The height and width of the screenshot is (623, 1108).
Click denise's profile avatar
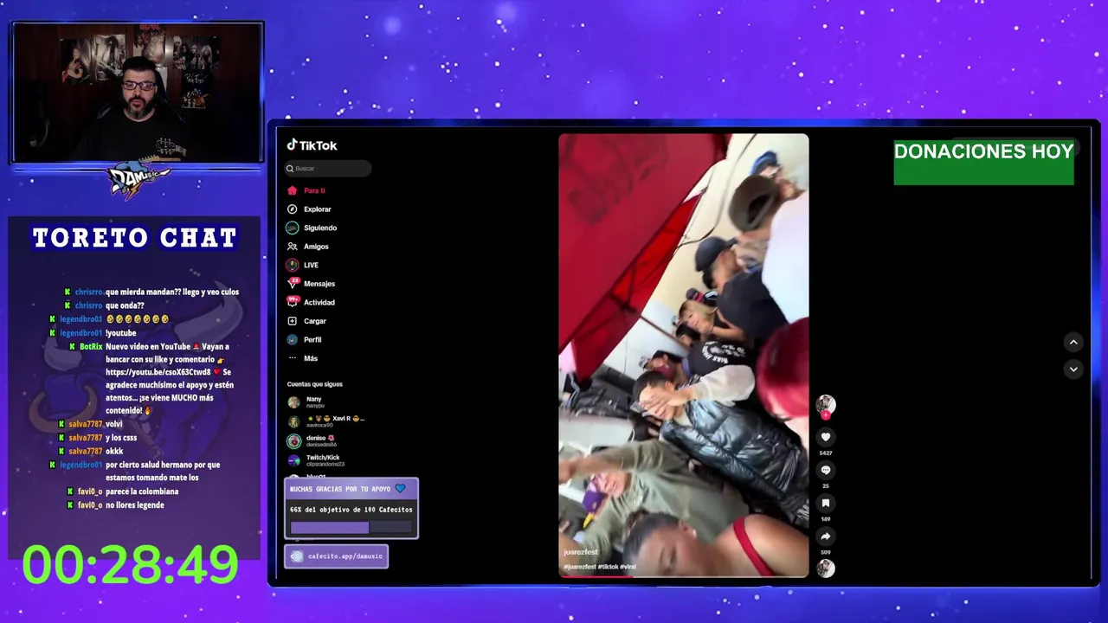tap(294, 441)
